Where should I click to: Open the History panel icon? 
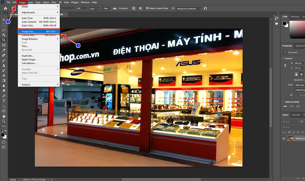(276, 18)
